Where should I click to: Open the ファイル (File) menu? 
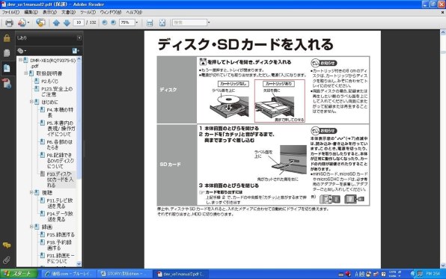[10, 12]
